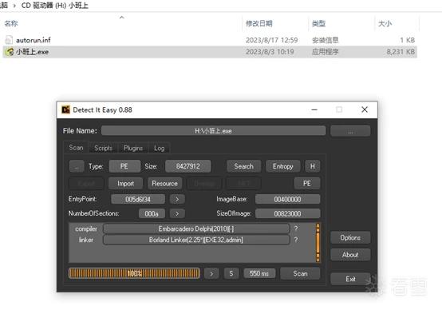Click the small button left of Type

77,166
